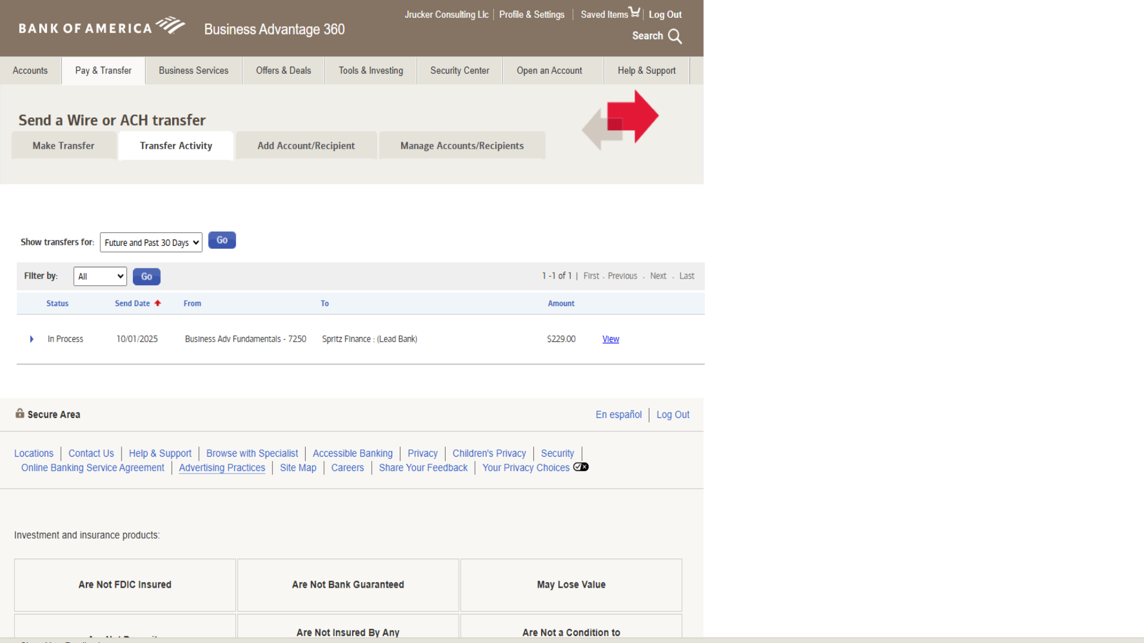Switch language with En español link
The height and width of the screenshot is (643, 1144).
pos(618,415)
